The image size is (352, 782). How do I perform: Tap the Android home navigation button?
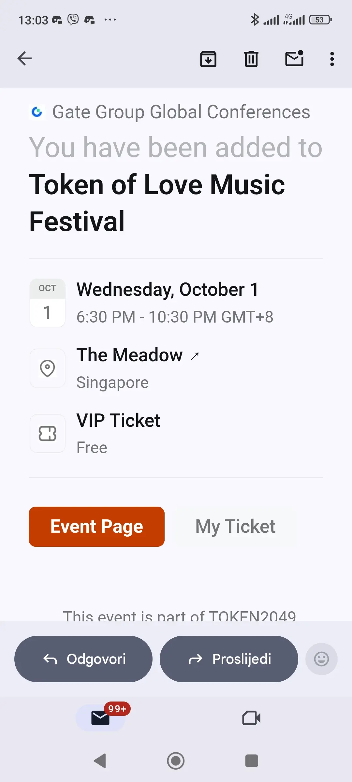[x=176, y=761]
